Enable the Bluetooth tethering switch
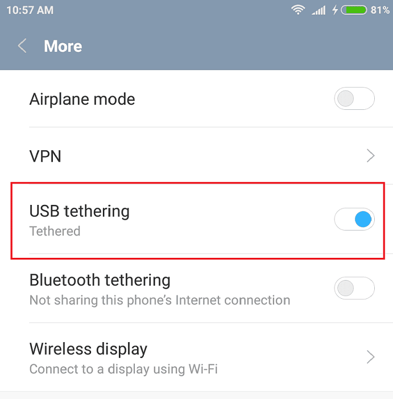The image size is (393, 399). 354,288
